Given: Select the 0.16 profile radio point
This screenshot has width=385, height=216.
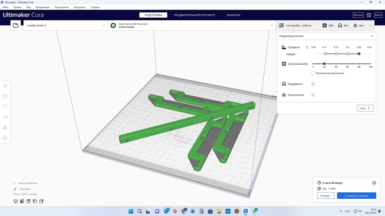Looking at the screenshot, I should 336,54.
